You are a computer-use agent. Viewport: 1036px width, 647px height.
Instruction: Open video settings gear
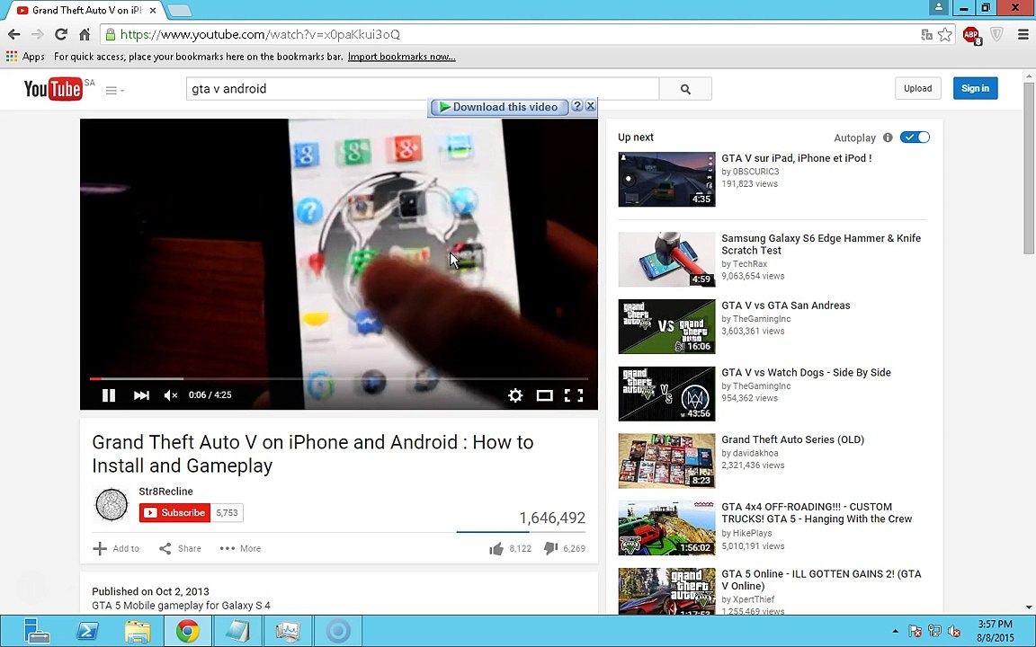click(515, 394)
